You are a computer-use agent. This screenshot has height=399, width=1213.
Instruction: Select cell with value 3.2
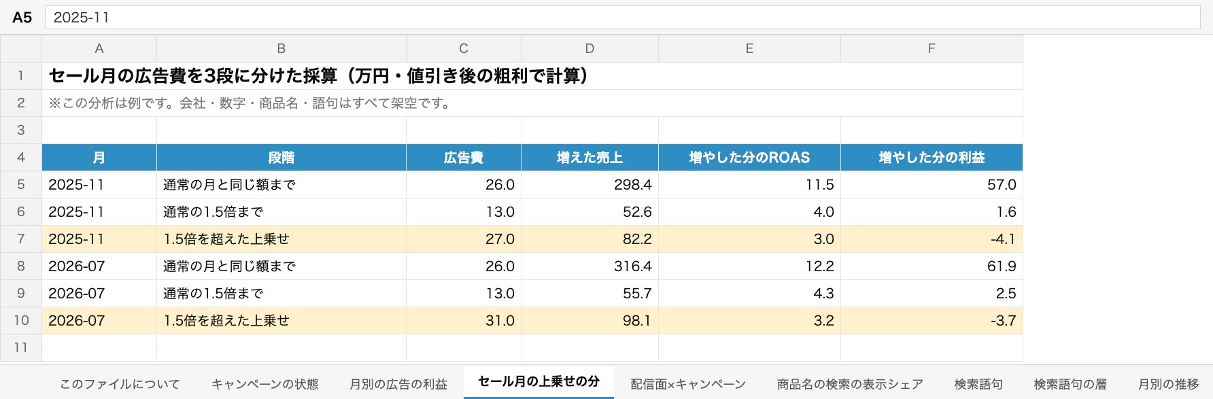749,321
